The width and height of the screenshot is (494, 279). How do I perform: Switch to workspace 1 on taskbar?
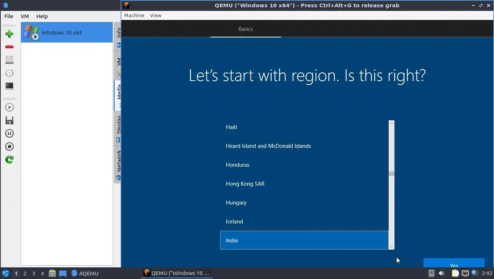click(x=16, y=274)
